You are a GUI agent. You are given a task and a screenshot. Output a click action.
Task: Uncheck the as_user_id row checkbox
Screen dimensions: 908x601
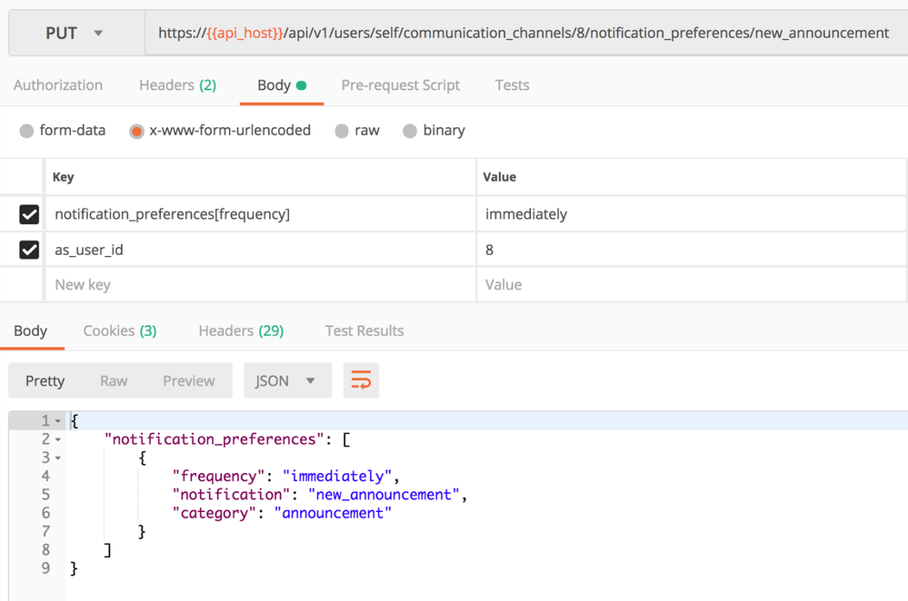click(x=29, y=250)
